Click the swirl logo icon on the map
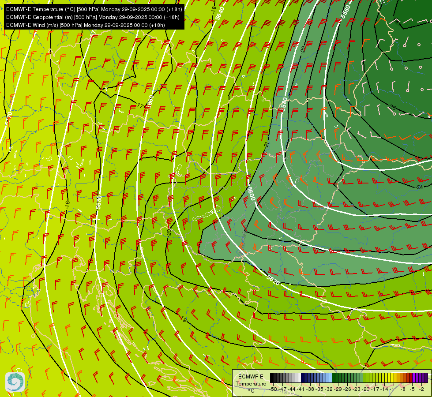Viewport: 432px width, 397px height. click(x=15, y=382)
